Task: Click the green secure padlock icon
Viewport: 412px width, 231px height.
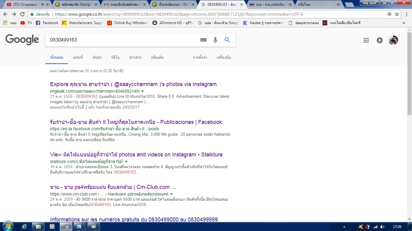Action: tap(32, 14)
